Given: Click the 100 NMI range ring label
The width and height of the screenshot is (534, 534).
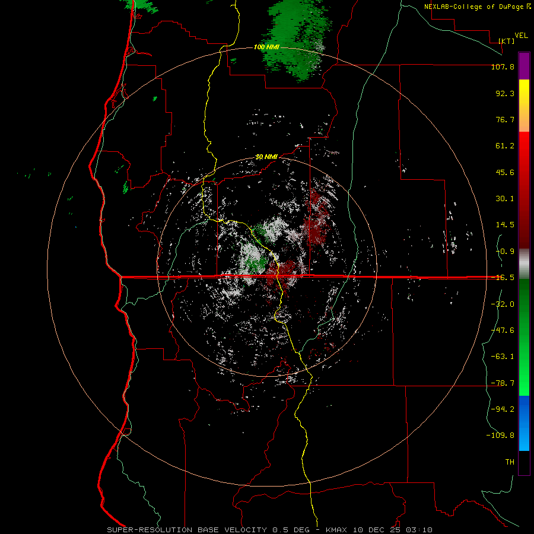Looking at the screenshot, I should (266, 47).
